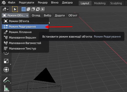Click the Blender logo icon

(3, 2)
